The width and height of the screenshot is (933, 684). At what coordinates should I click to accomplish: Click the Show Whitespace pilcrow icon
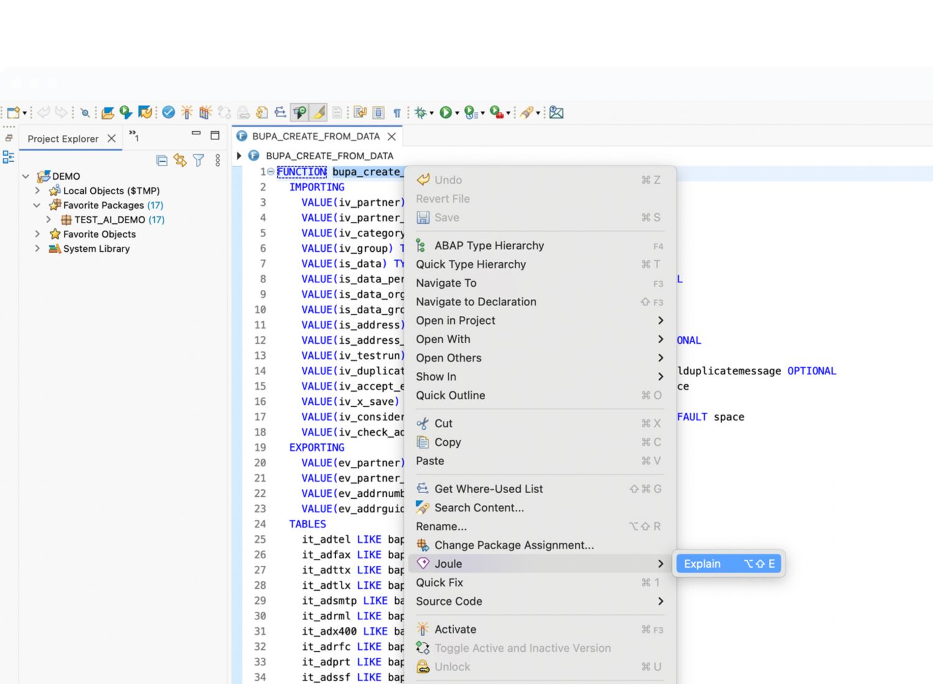pyautogui.click(x=397, y=113)
